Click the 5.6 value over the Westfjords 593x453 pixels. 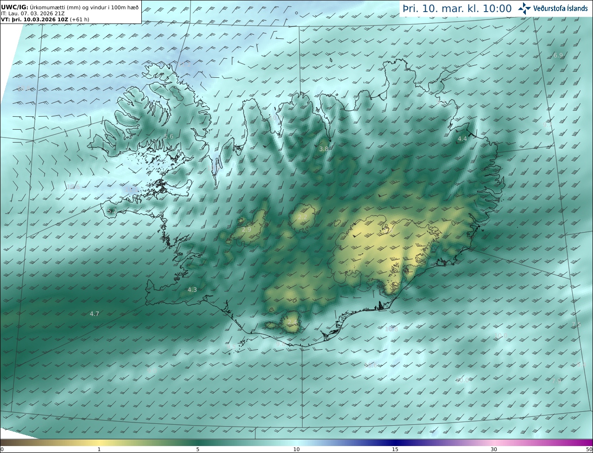[169, 136]
